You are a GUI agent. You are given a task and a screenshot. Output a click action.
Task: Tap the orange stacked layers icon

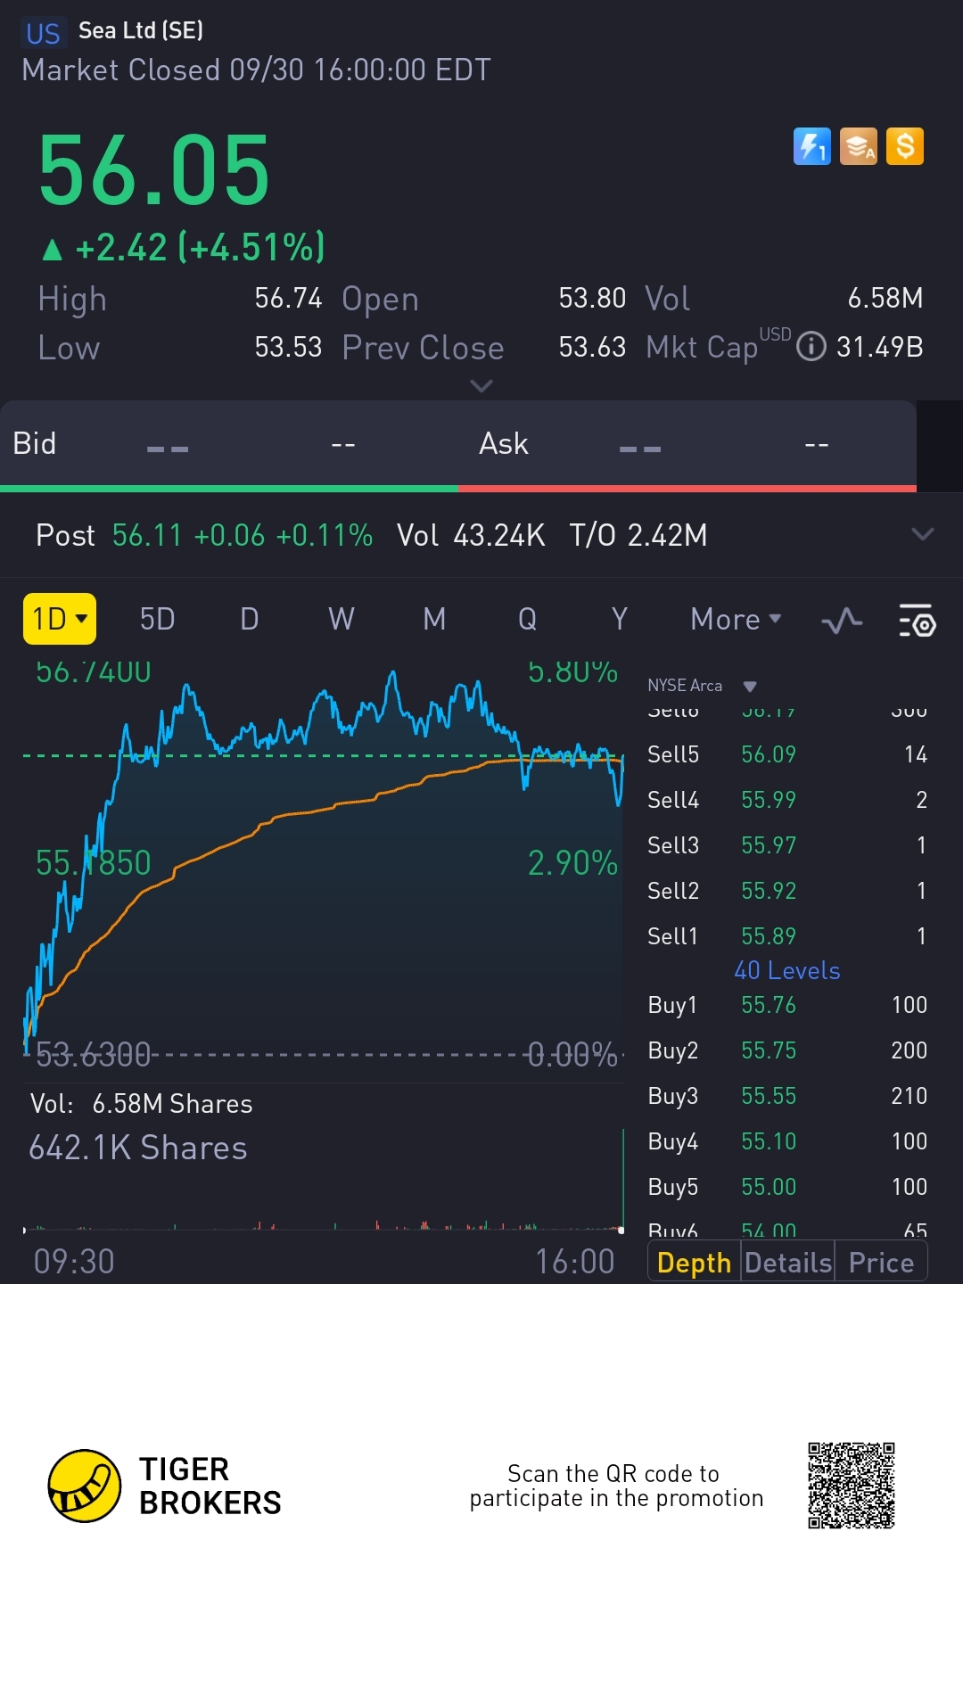pyautogui.click(x=859, y=147)
